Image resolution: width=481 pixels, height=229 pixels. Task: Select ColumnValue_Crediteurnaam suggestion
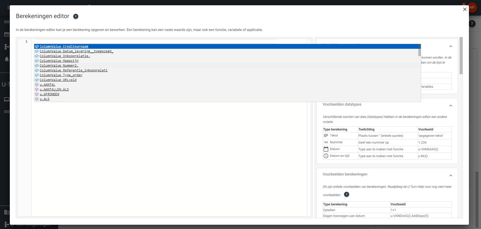tap(64, 47)
